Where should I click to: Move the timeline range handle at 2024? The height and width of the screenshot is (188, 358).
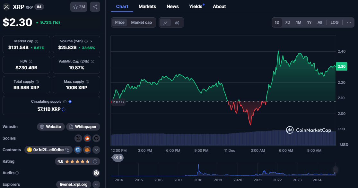point(336,169)
